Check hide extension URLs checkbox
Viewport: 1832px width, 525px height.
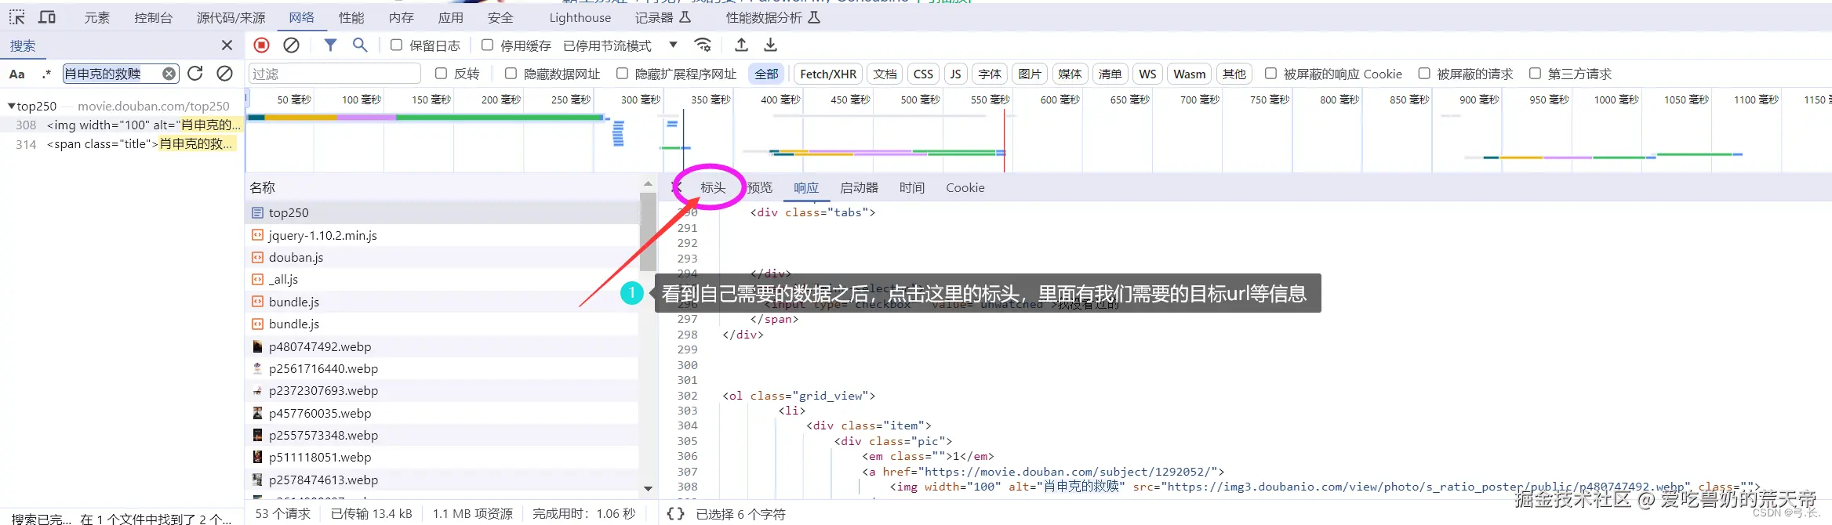(x=622, y=74)
